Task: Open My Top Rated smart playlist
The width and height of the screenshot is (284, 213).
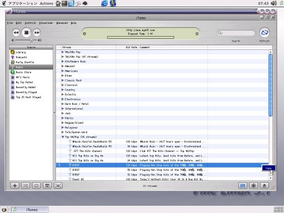Action: tap(31, 82)
